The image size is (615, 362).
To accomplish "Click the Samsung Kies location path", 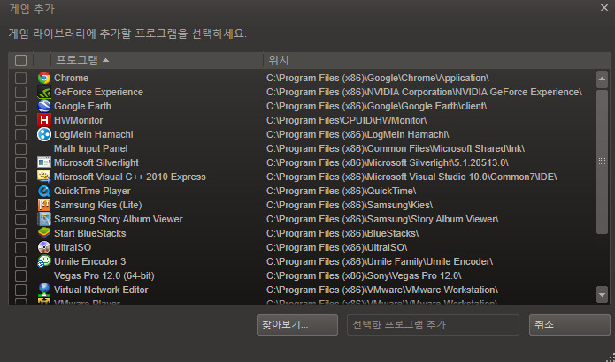I will (x=350, y=205).
